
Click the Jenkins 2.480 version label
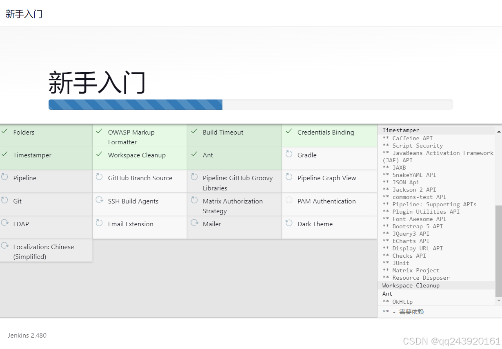pos(27,335)
